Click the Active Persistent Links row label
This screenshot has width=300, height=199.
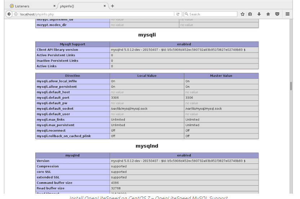(72, 55)
